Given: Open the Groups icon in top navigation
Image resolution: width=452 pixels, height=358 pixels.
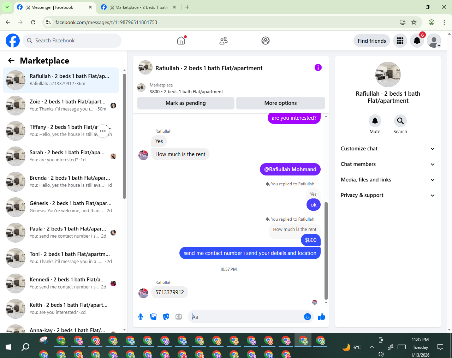Looking at the screenshot, I should click(266, 41).
